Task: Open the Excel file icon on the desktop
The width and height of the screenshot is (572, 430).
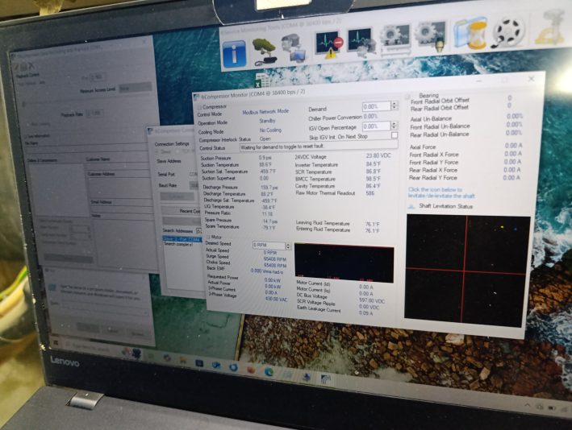Action: (261, 81)
